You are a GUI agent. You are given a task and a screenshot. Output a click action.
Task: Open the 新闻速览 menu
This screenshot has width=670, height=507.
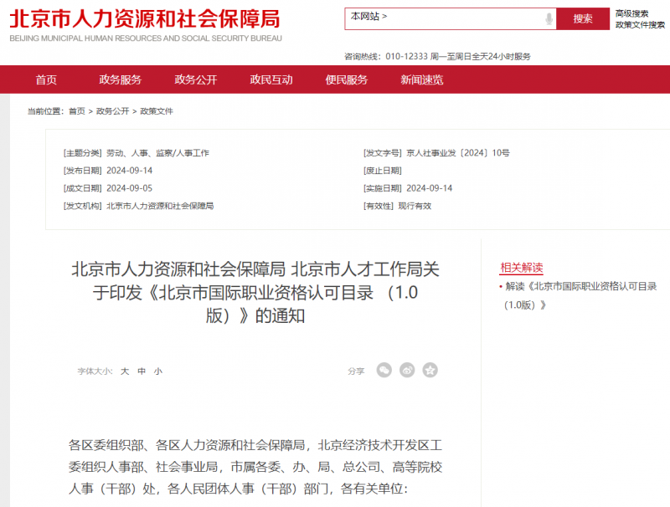pos(420,80)
